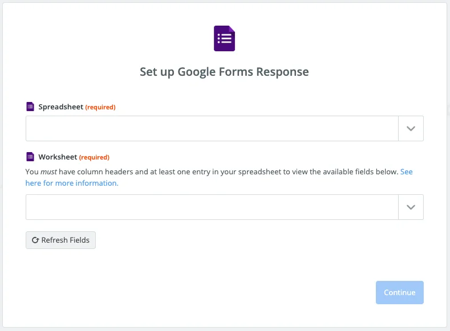Click the Refresh Fields button
450x331 pixels.
coord(60,240)
